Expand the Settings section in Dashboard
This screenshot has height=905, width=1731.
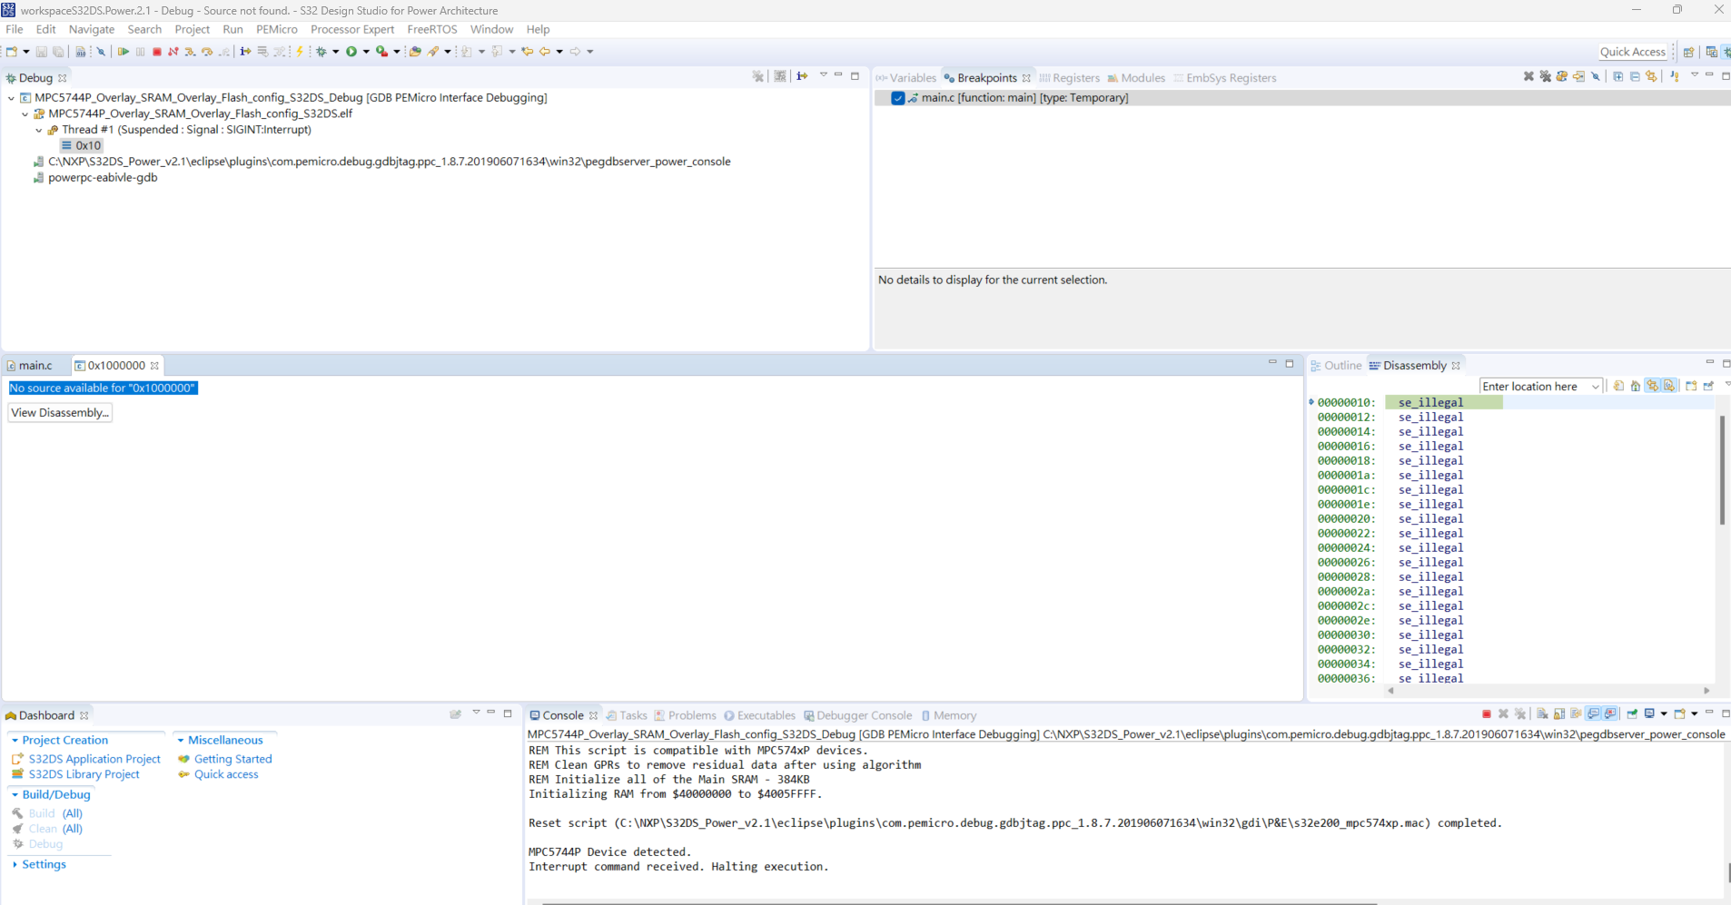pyautogui.click(x=15, y=863)
